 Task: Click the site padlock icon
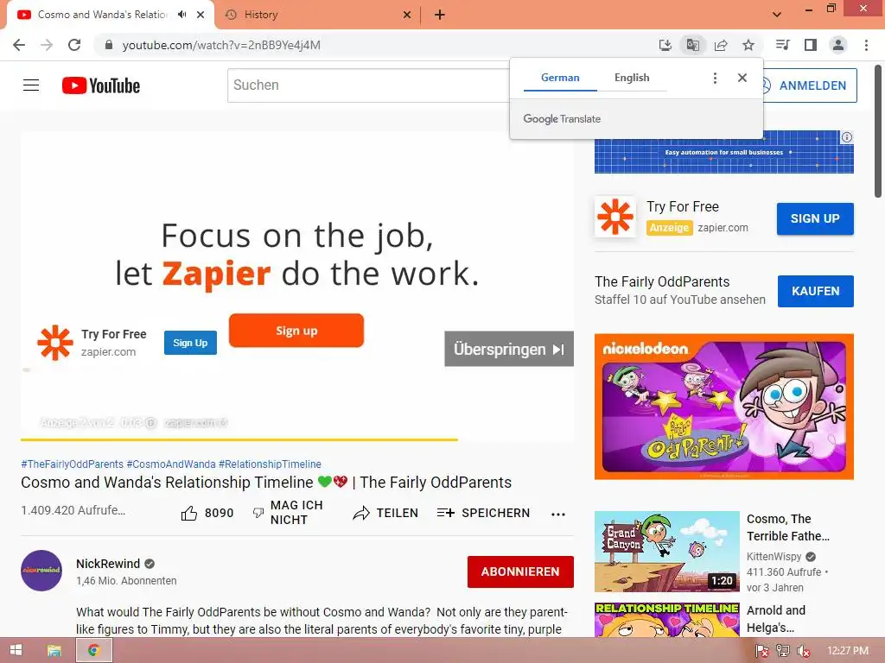click(x=109, y=45)
